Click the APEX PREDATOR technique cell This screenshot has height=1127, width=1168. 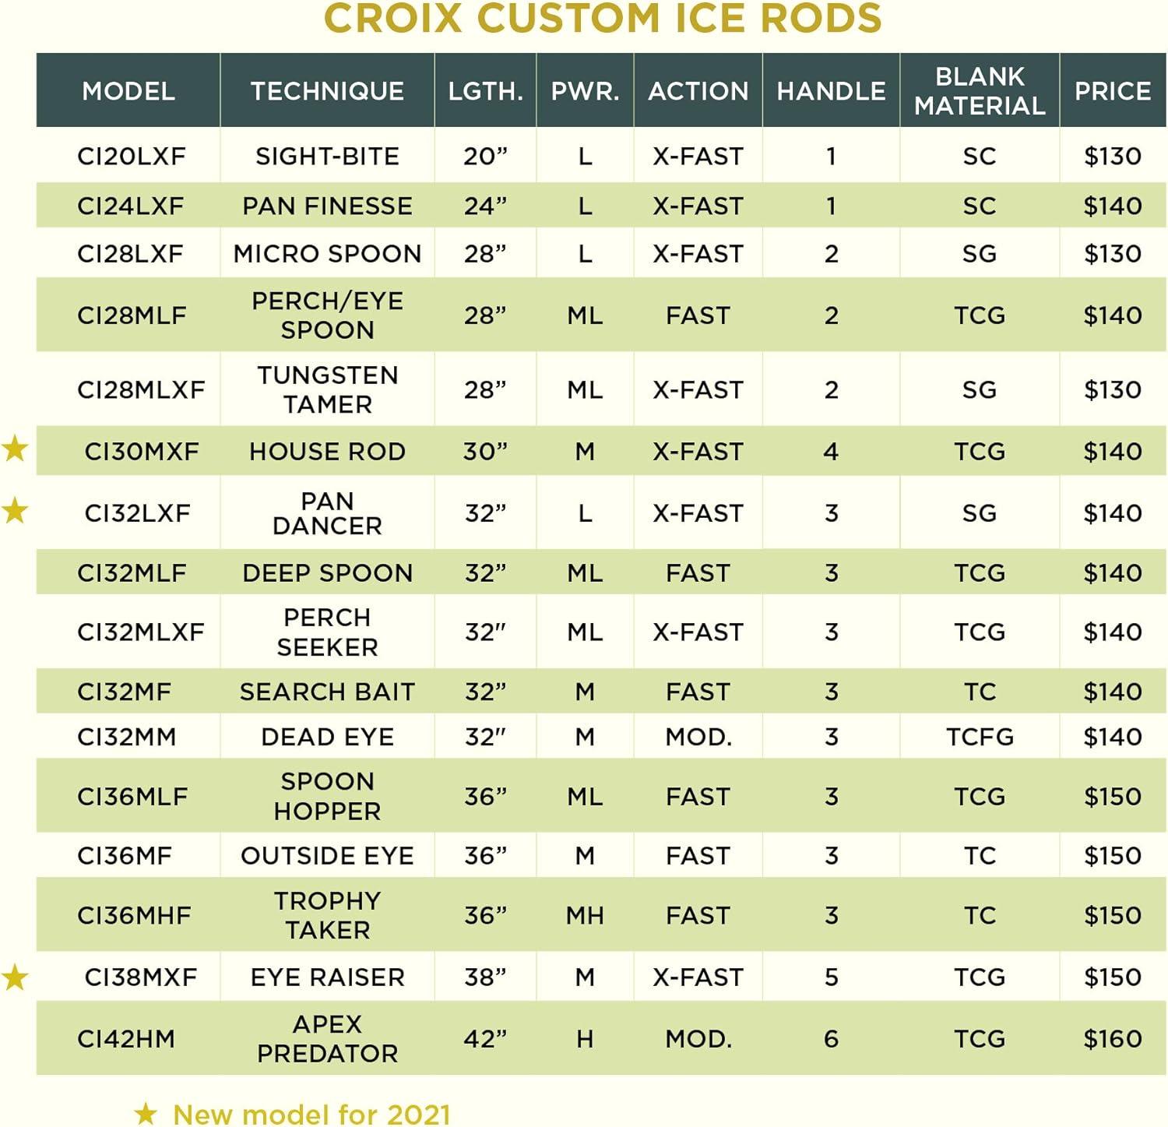327,1039
